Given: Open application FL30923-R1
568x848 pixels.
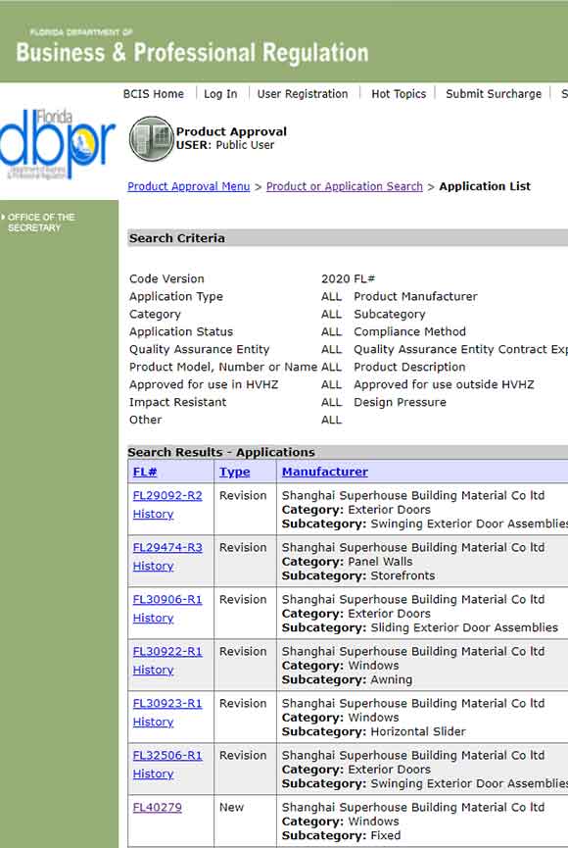Looking at the screenshot, I should [x=167, y=703].
